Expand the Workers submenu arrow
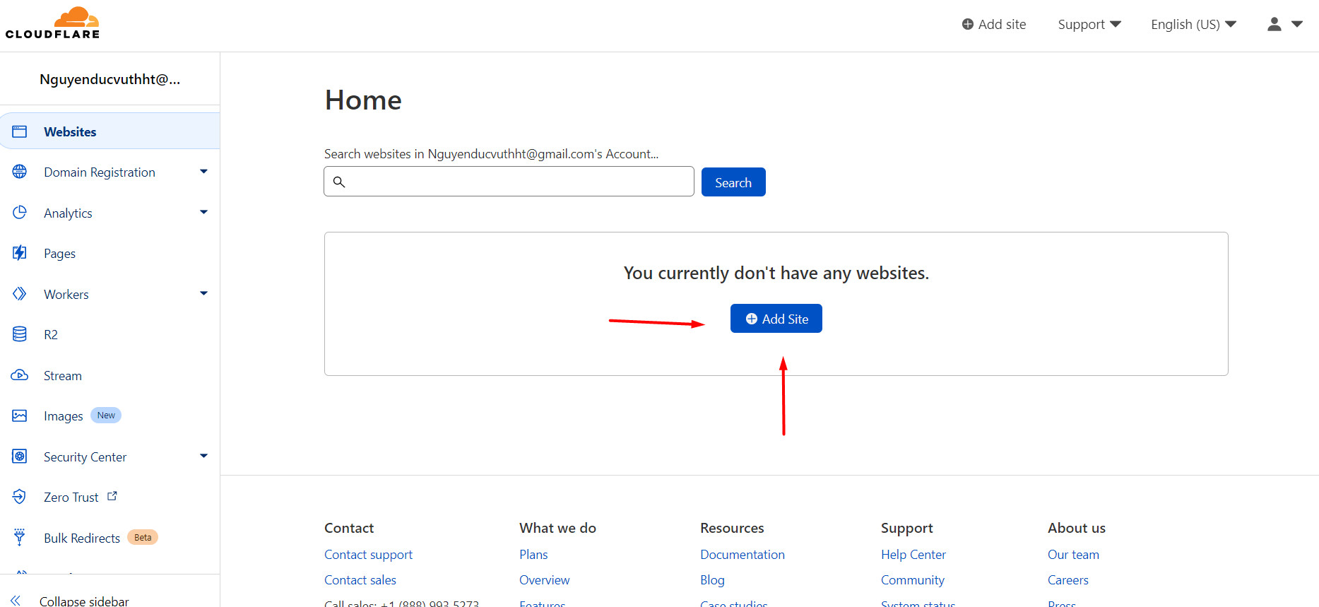The width and height of the screenshot is (1319, 607). pyautogui.click(x=203, y=293)
